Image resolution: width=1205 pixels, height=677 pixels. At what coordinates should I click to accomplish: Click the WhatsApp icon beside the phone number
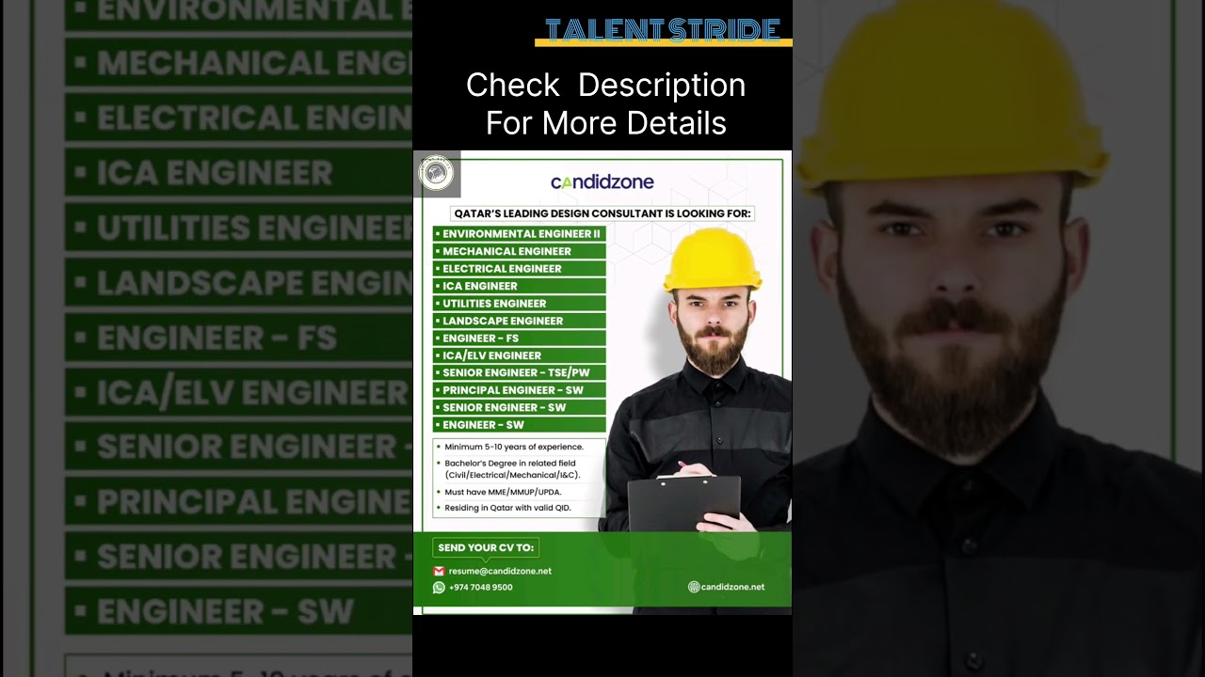coord(439,588)
